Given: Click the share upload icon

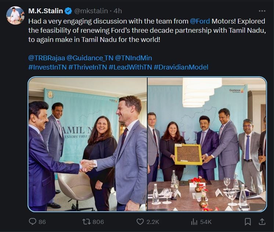Looking at the screenshot, I should 262,222.
